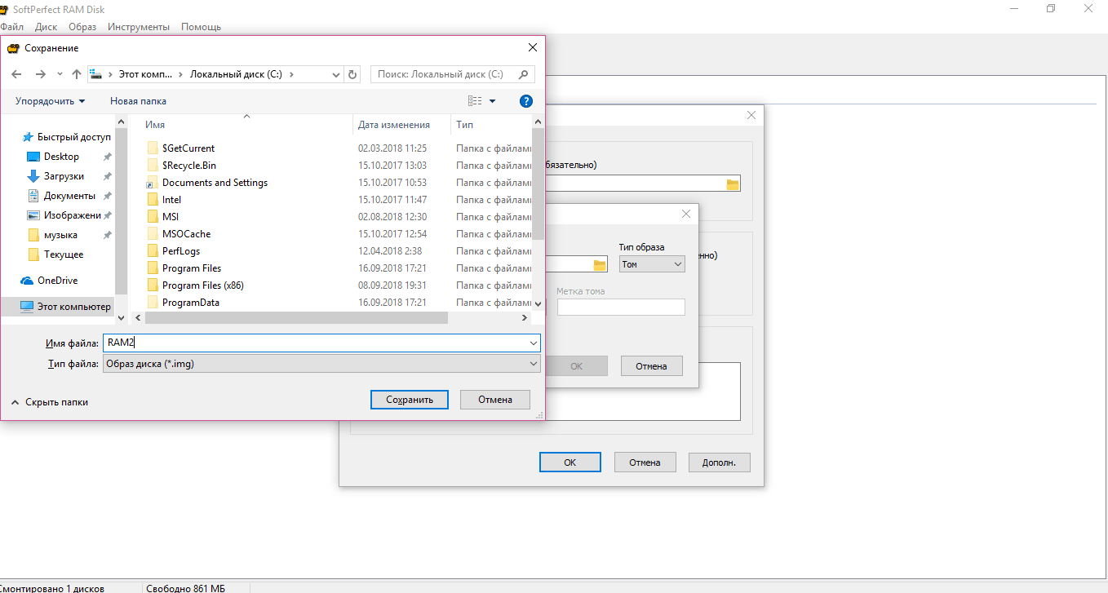The width and height of the screenshot is (1108, 593).
Task: Open the Тип образа dropdown
Action: (x=652, y=264)
